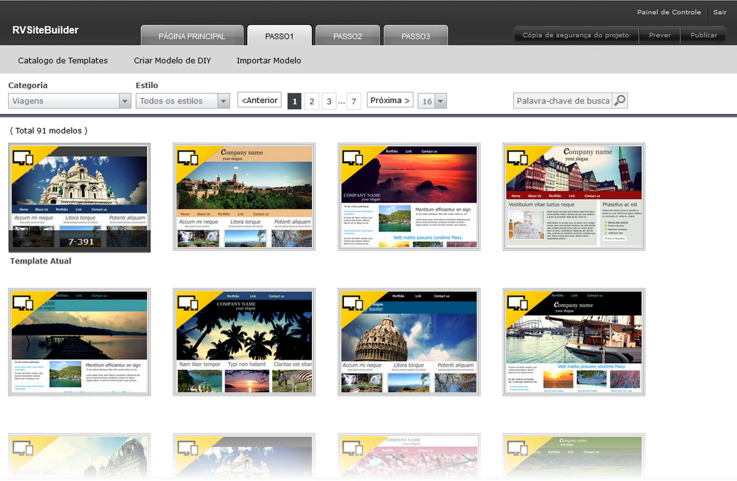737x481 pixels.
Task: Go to the PÁGINA PRINCIPAL tab
Action: (192, 36)
